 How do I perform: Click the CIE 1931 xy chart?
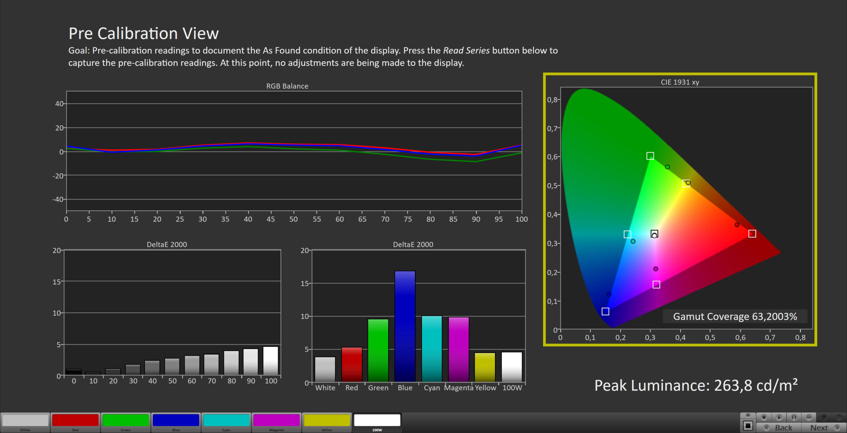(x=686, y=208)
